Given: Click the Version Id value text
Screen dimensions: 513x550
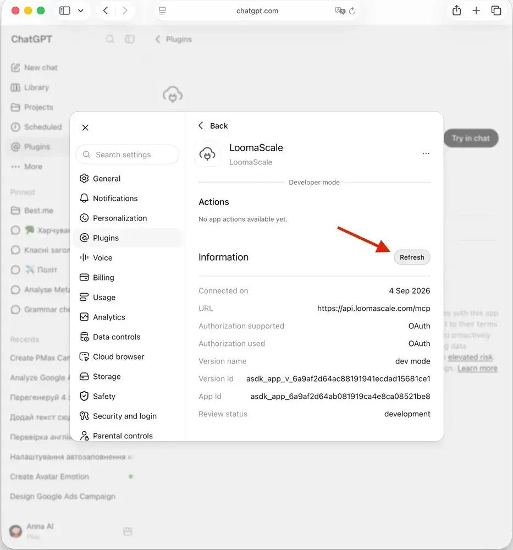Looking at the screenshot, I should [338, 379].
